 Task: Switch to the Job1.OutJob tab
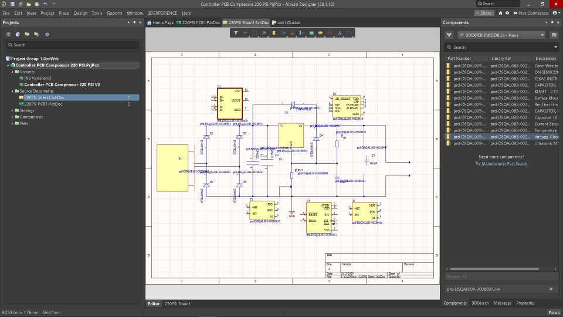pos(286,22)
